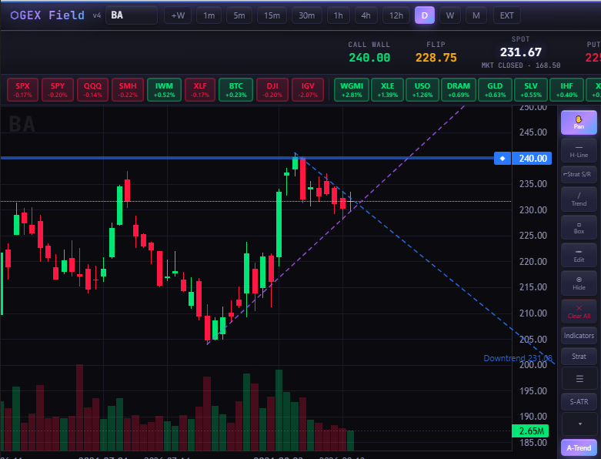601x459 pixels.
Task: Open the XLF ticker chip
Action: point(200,90)
